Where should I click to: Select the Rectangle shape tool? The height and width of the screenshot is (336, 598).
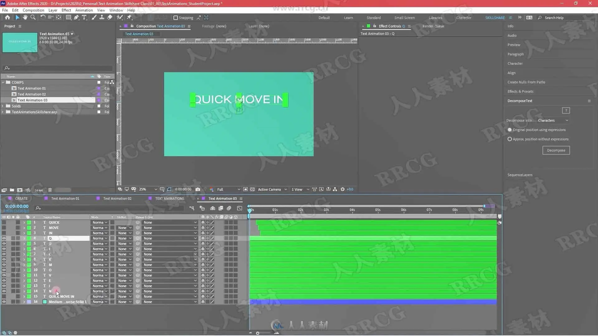[68, 17]
